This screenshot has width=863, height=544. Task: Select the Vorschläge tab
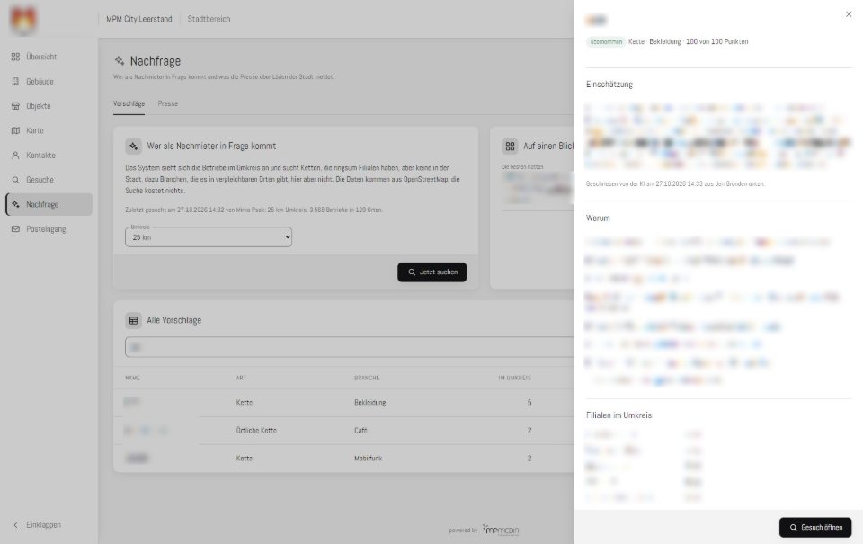pos(129,103)
